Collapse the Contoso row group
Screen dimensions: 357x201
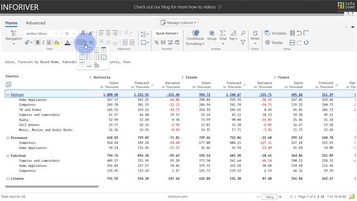[8, 94]
